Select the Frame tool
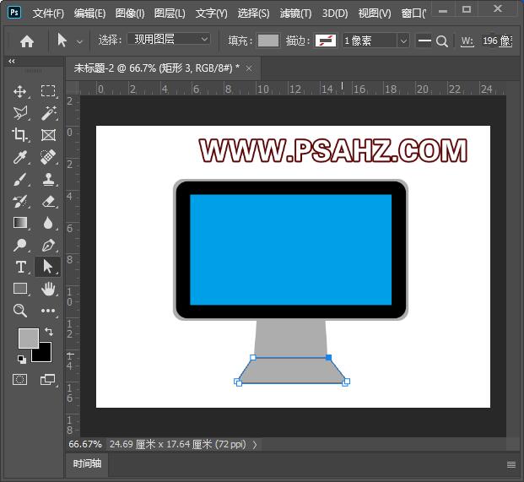The height and width of the screenshot is (482, 524). (48, 135)
